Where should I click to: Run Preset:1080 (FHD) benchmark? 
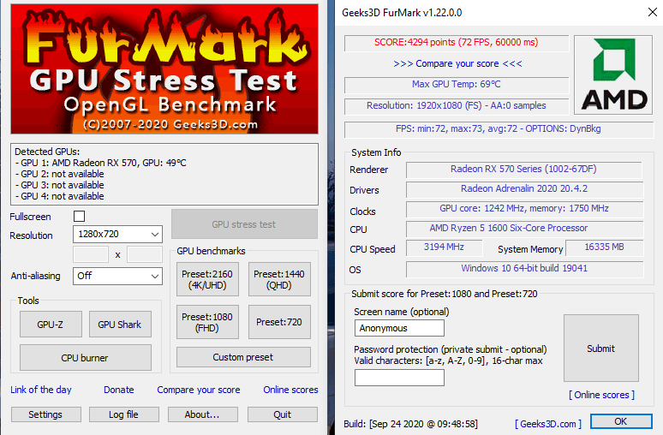207,322
